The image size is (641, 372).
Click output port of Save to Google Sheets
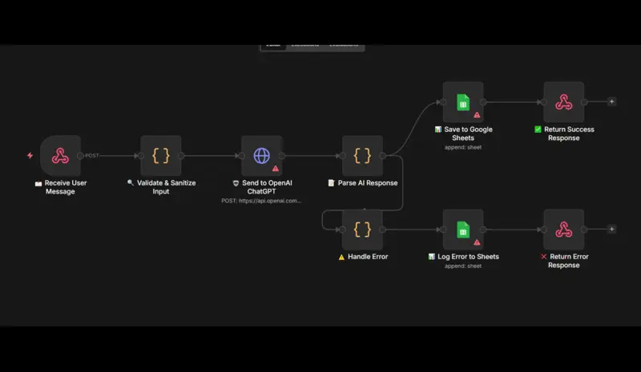[483, 102]
